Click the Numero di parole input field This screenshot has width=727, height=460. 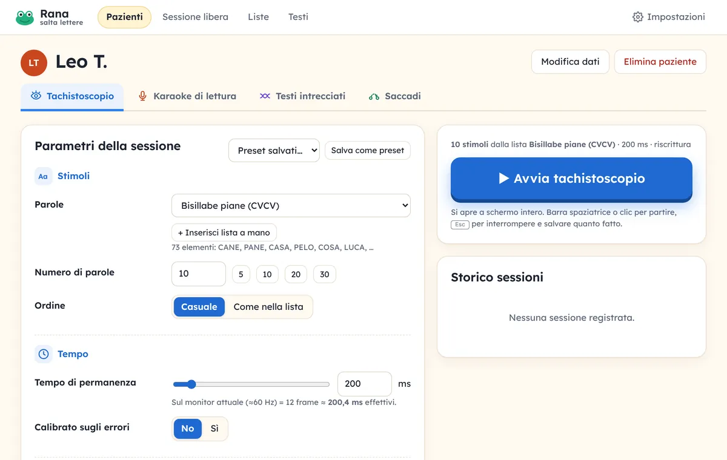(x=199, y=274)
